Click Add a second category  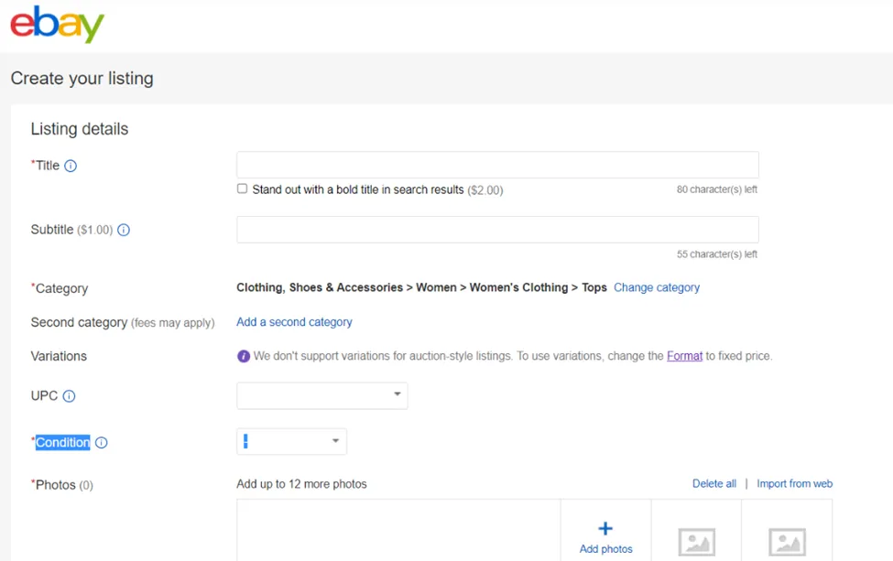click(294, 322)
